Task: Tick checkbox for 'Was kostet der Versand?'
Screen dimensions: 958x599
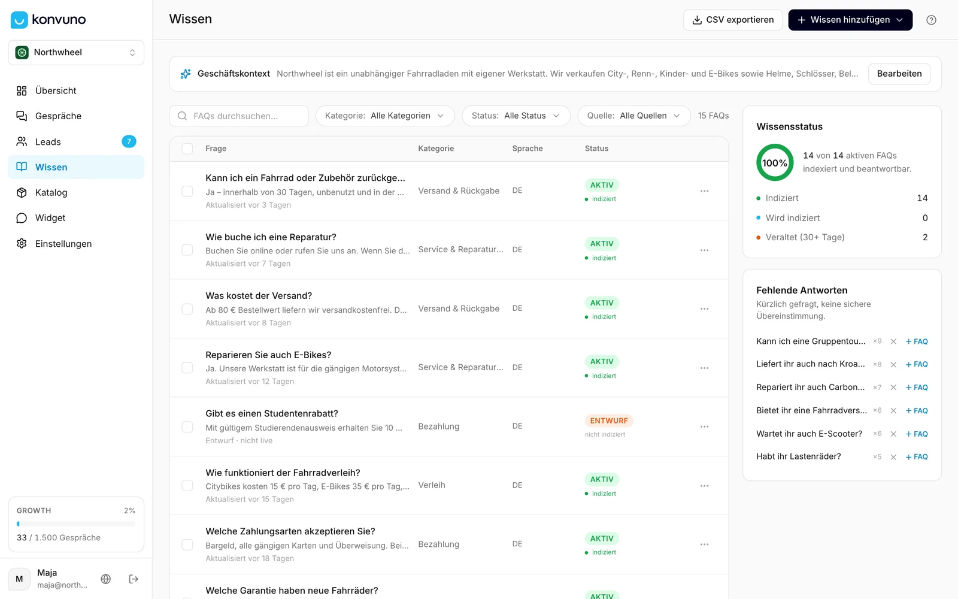Action: [x=187, y=309]
